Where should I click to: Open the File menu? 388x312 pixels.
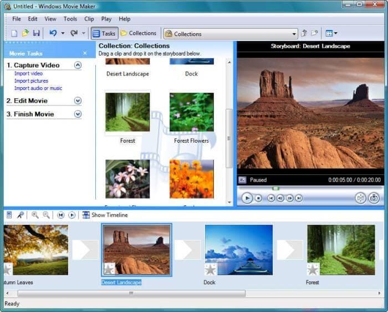click(17, 19)
